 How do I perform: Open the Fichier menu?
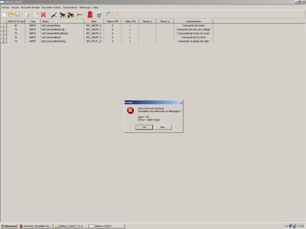pyautogui.click(x=5, y=8)
